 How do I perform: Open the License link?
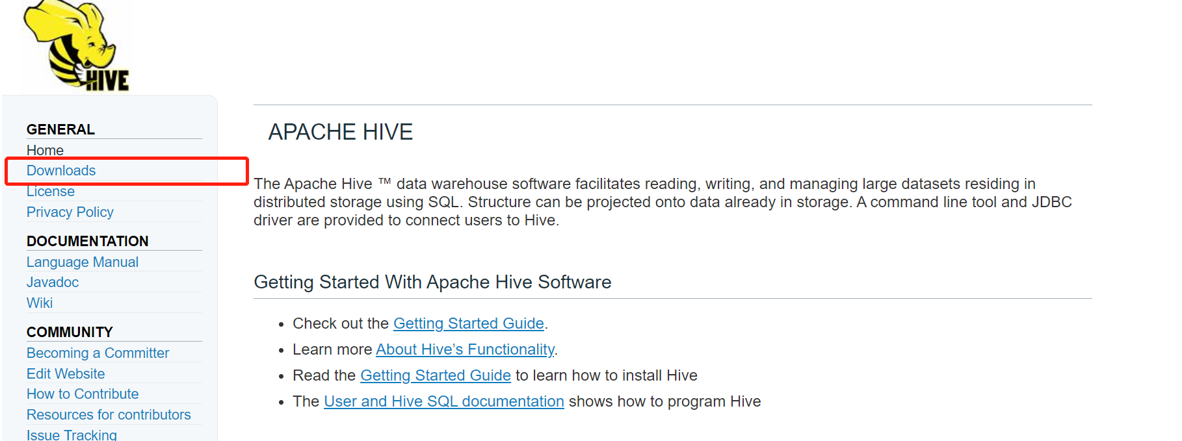[x=51, y=192]
